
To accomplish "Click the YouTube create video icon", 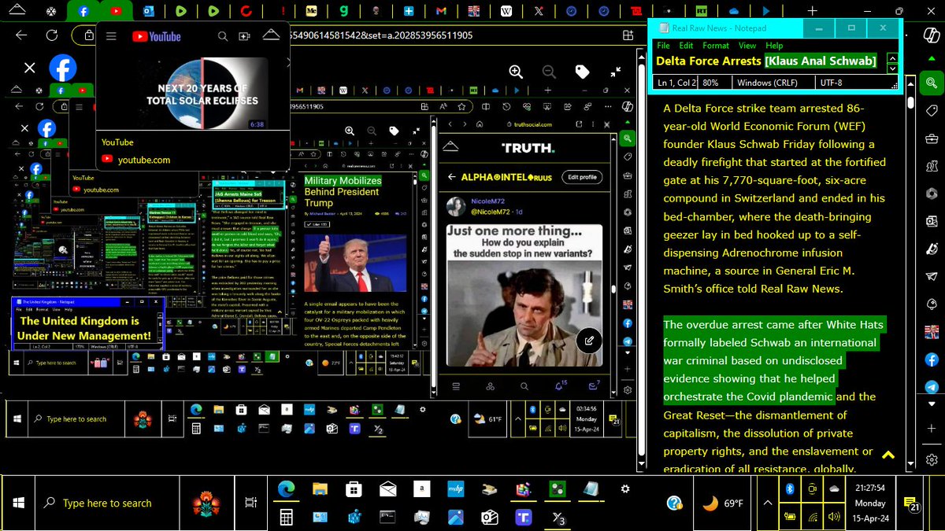I will [x=245, y=36].
